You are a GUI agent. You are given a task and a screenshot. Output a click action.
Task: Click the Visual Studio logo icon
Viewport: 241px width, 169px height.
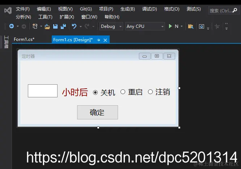pyautogui.click(x=8, y=10)
